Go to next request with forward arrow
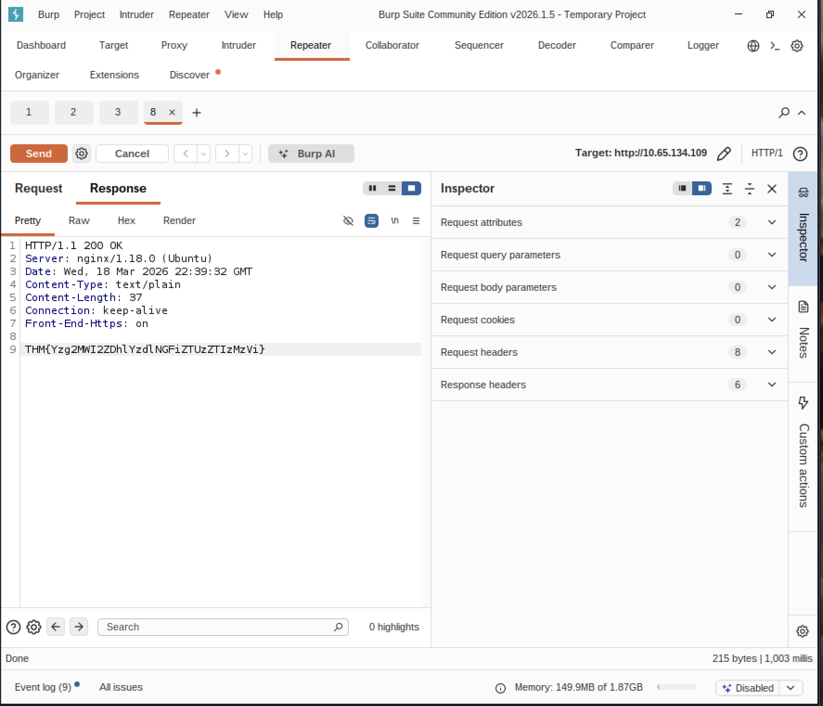Screen dimensions: 823x706 (x=227, y=154)
